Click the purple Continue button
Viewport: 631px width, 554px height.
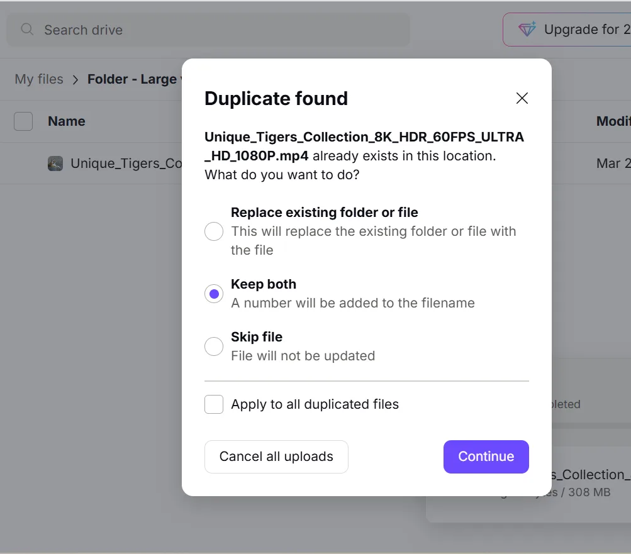click(x=486, y=457)
